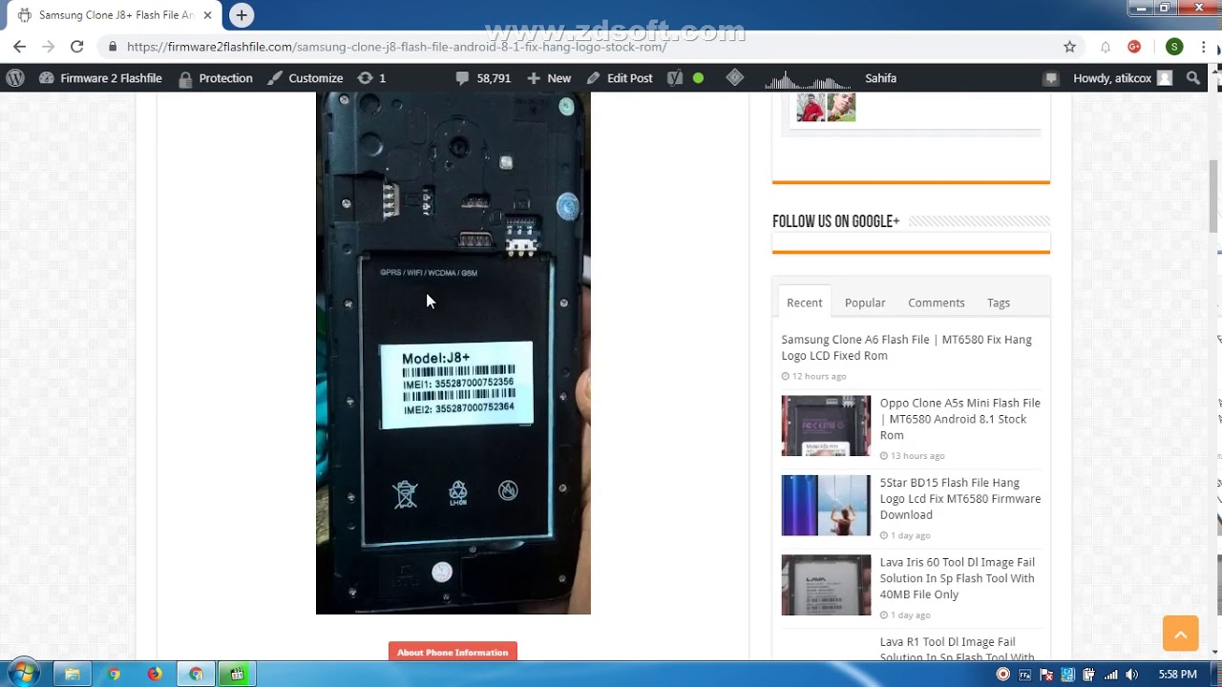Open File Explorer from the taskbar
The width and height of the screenshot is (1222, 687).
pyautogui.click(x=72, y=674)
